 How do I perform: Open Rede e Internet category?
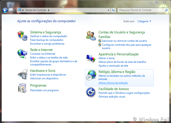(x=41, y=50)
